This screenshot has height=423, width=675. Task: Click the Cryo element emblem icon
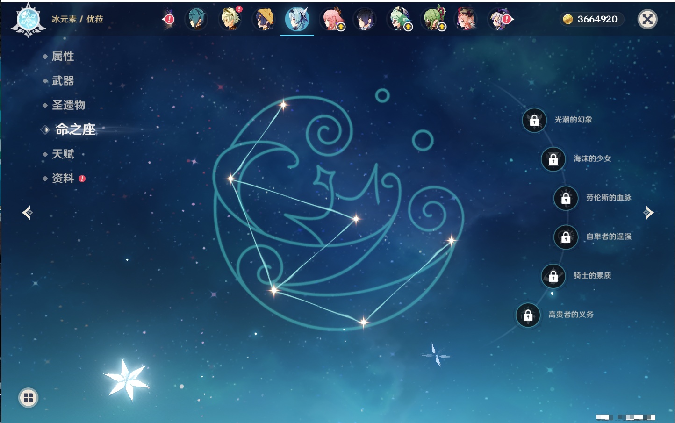coord(28,20)
